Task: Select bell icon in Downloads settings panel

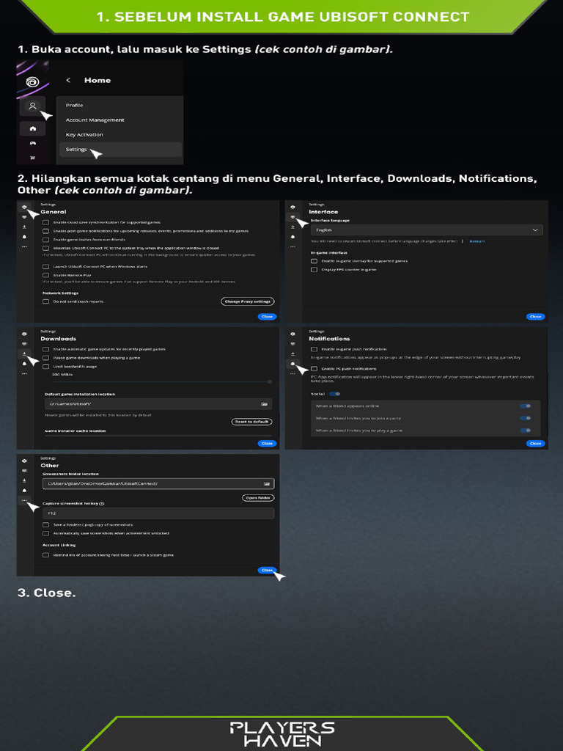Action: pos(24,364)
